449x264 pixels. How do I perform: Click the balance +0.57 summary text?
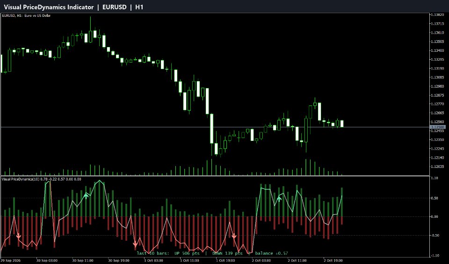(271, 253)
